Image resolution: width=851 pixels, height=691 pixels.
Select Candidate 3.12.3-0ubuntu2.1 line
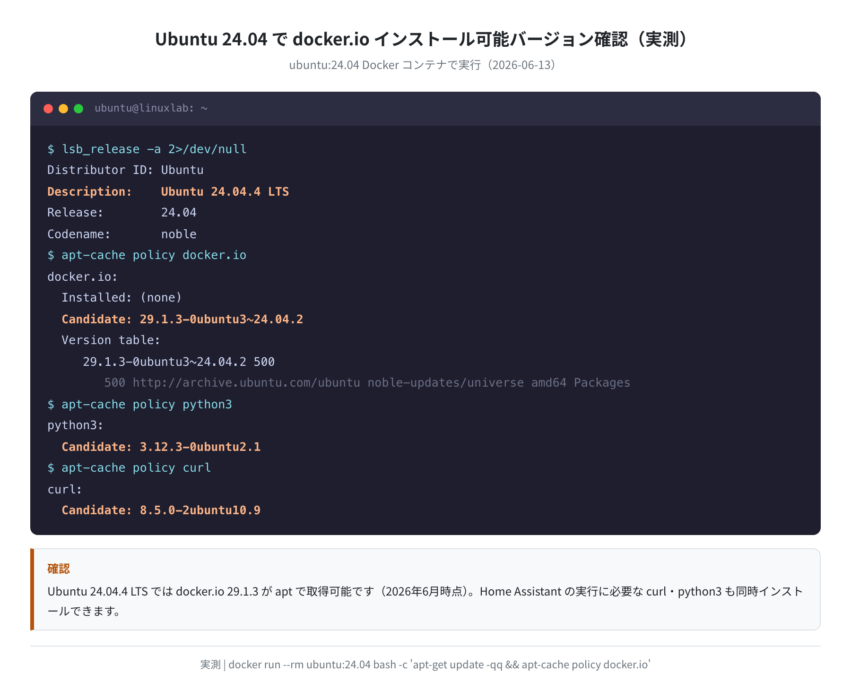[161, 447]
